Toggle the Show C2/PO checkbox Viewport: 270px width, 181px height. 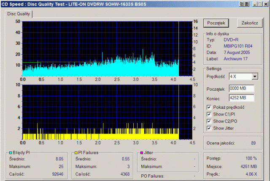coord(209,121)
